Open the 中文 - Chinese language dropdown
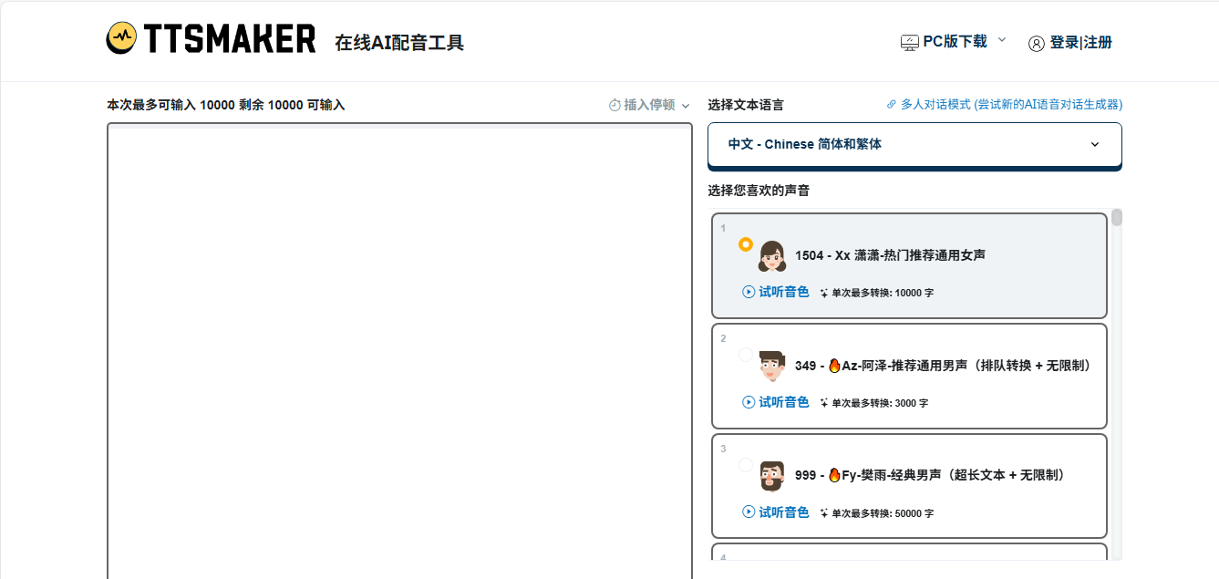Screen dimensions: 1219x579 tap(914, 144)
